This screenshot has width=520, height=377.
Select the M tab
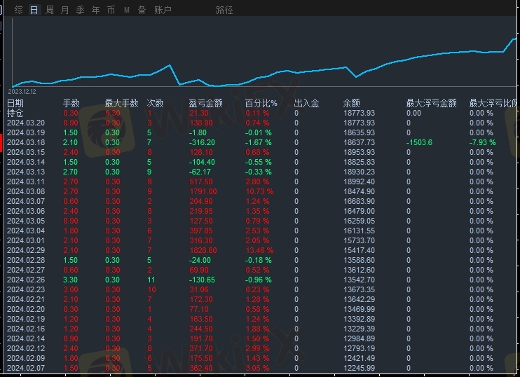click(127, 11)
